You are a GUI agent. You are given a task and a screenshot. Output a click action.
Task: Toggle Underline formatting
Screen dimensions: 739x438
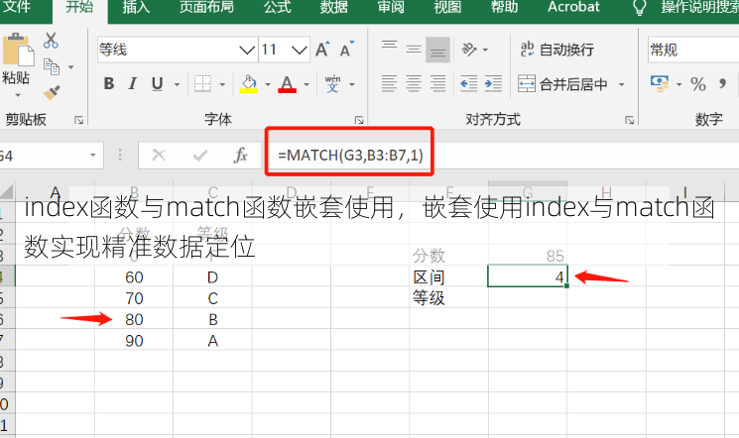158,84
